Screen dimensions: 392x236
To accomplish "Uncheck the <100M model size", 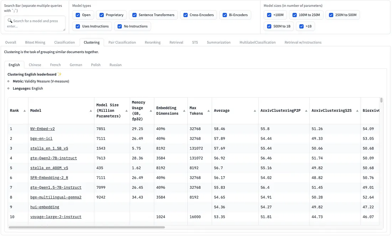I will pos(269,15).
